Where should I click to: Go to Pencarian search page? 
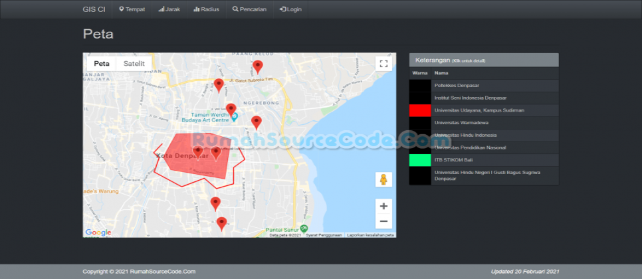coord(249,9)
